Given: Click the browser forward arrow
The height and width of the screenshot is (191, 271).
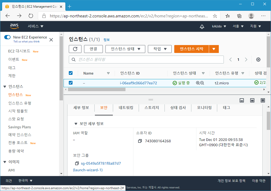Looking at the screenshot, I should (19, 16).
